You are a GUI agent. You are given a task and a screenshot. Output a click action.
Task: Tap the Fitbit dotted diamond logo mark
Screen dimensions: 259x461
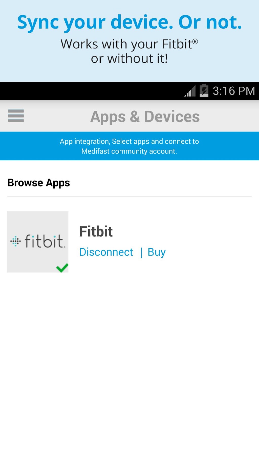[x=15, y=241]
